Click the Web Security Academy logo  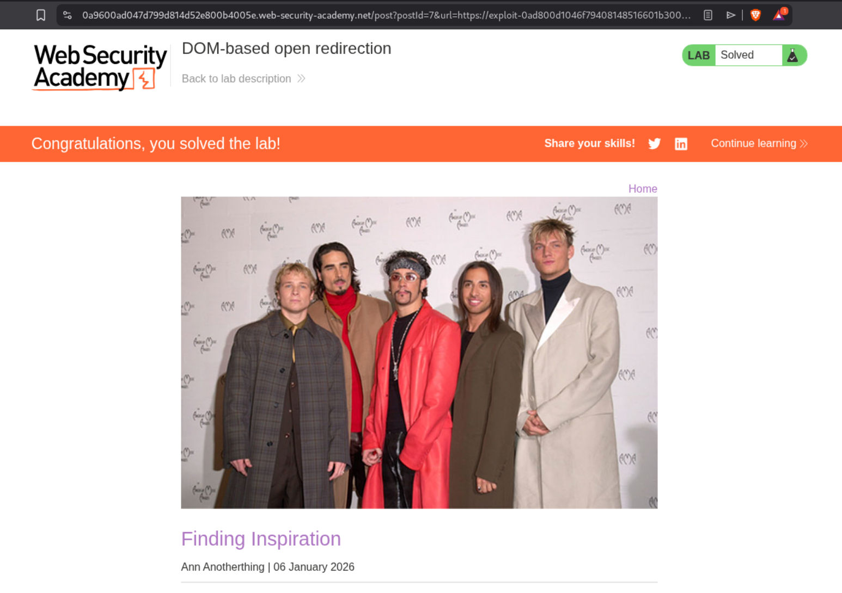100,67
